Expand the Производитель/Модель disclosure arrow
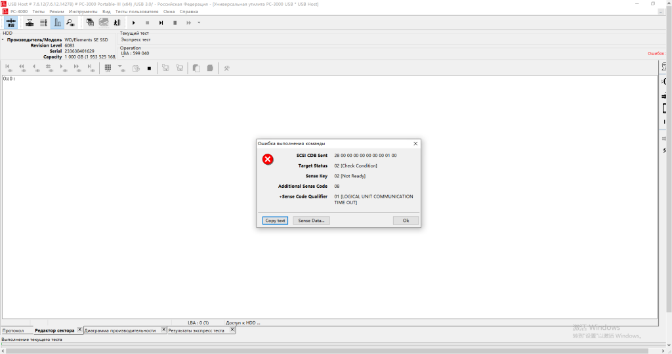Viewport: 672px width, 354px height. pos(3,40)
